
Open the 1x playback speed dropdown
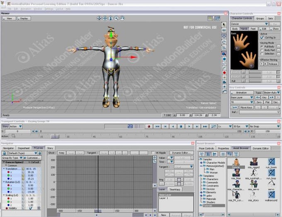(225, 126)
